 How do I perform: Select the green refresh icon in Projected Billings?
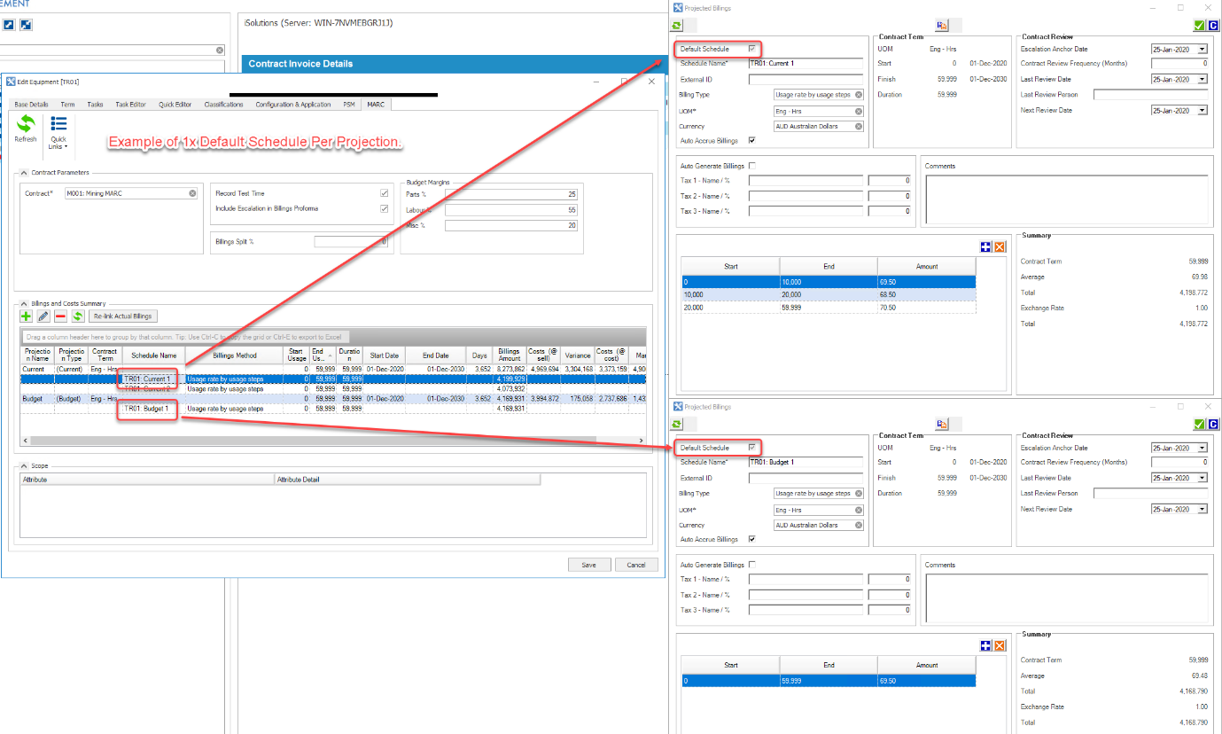click(x=675, y=25)
